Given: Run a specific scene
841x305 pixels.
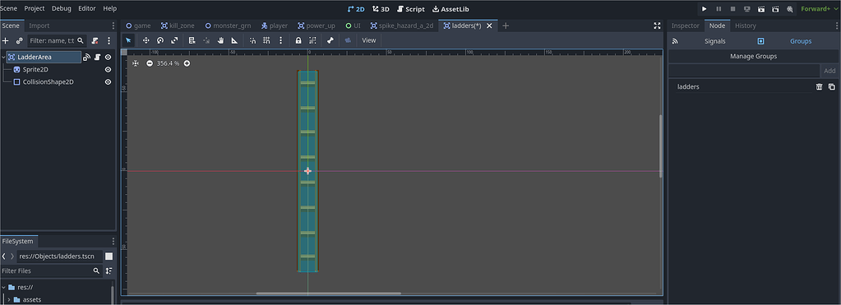Looking at the screenshot, I should pyautogui.click(x=775, y=9).
